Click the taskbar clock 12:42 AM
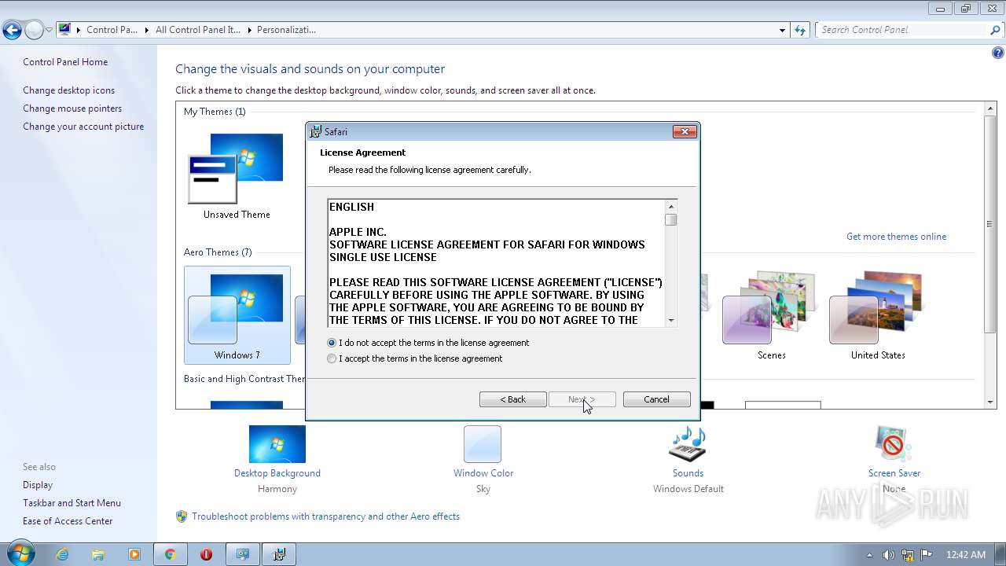This screenshot has width=1006, height=566. click(966, 555)
